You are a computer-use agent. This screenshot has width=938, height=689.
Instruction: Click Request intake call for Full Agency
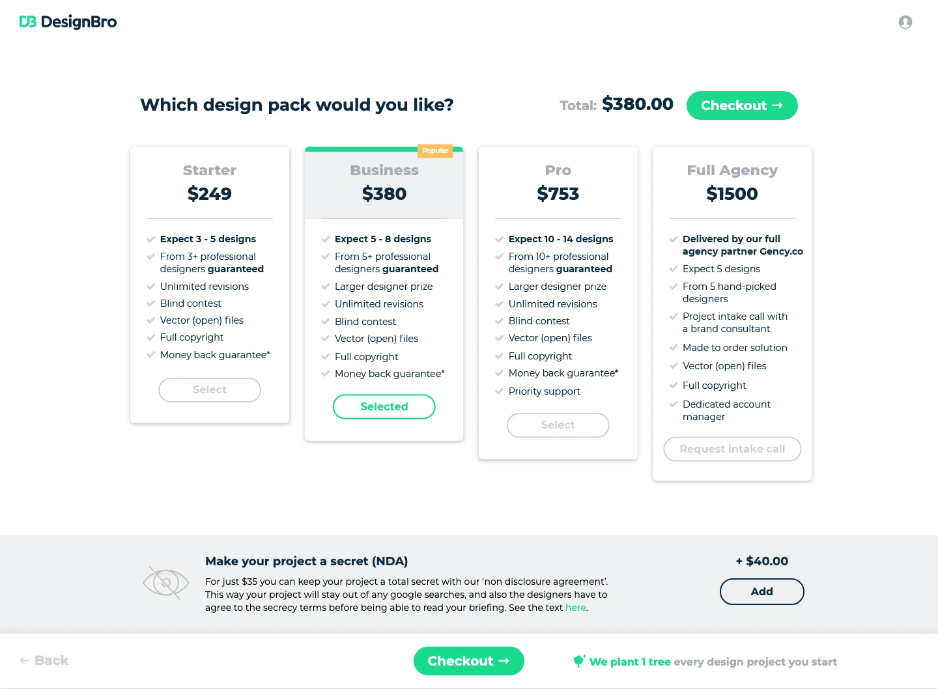pos(732,449)
